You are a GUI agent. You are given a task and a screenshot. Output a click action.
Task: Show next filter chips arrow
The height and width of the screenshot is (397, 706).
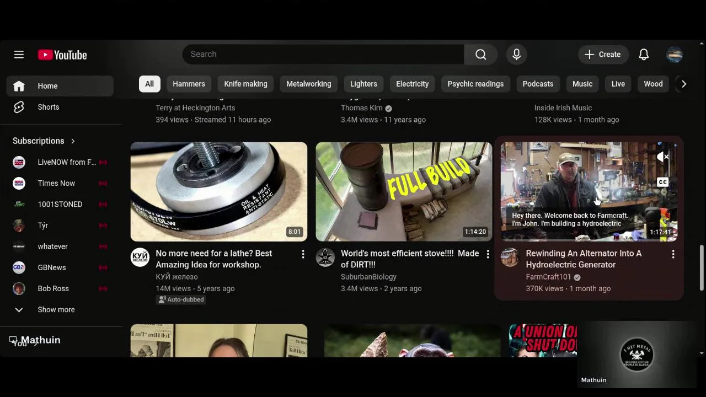point(683,84)
